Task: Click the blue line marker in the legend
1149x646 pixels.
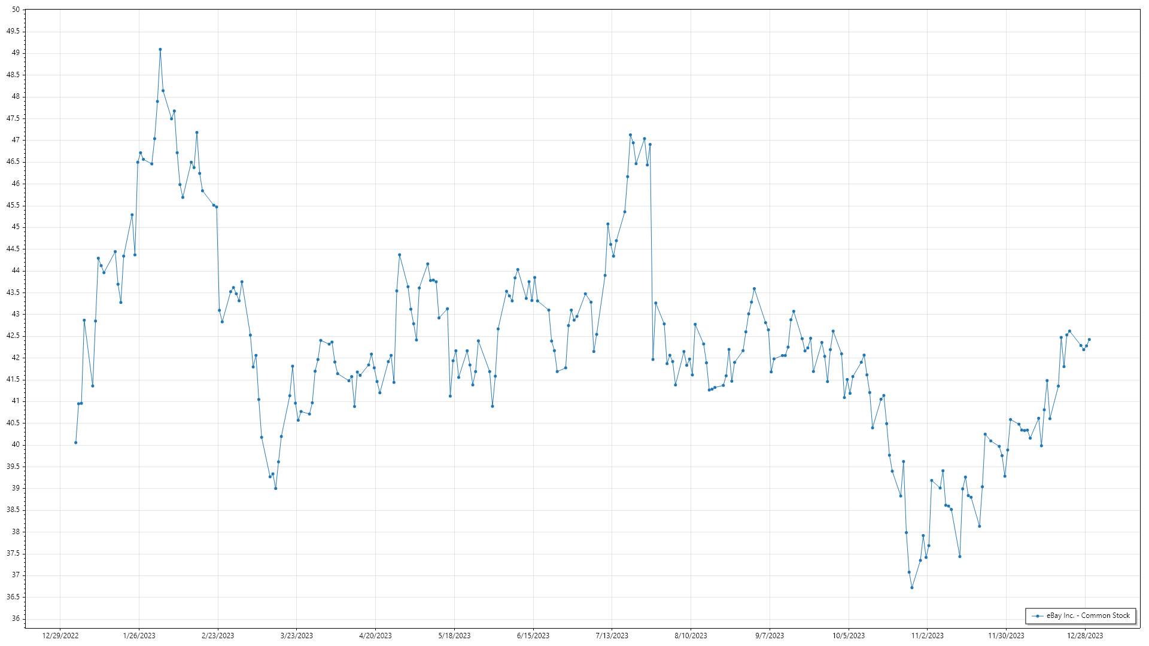Action: click(x=1037, y=616)
